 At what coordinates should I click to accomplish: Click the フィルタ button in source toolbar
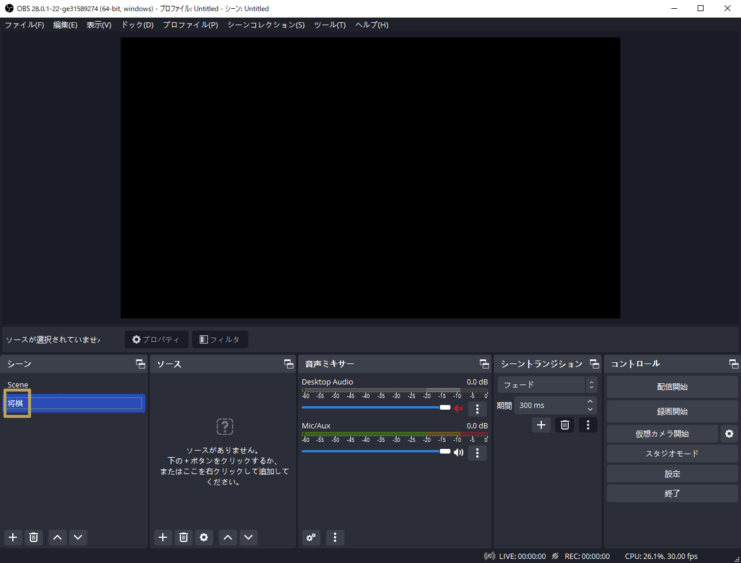coord(220,339)
